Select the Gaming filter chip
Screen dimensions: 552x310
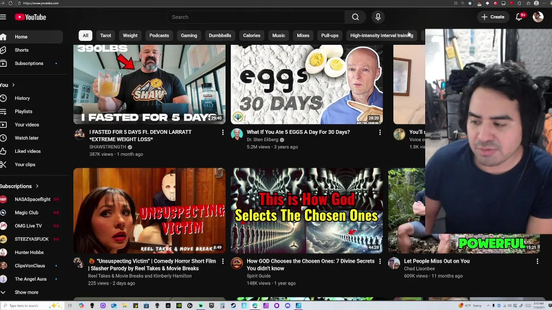[189, 36]
